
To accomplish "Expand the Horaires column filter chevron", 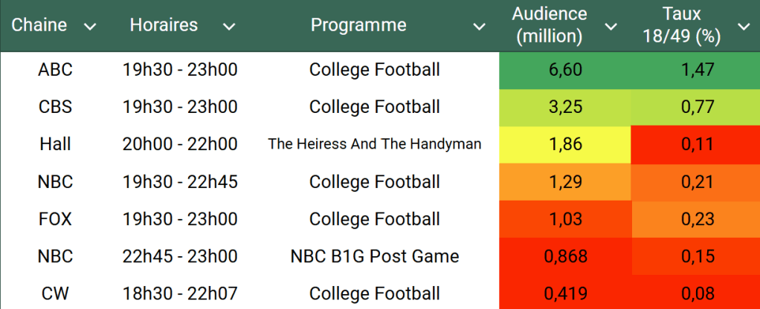I will 229,27.
